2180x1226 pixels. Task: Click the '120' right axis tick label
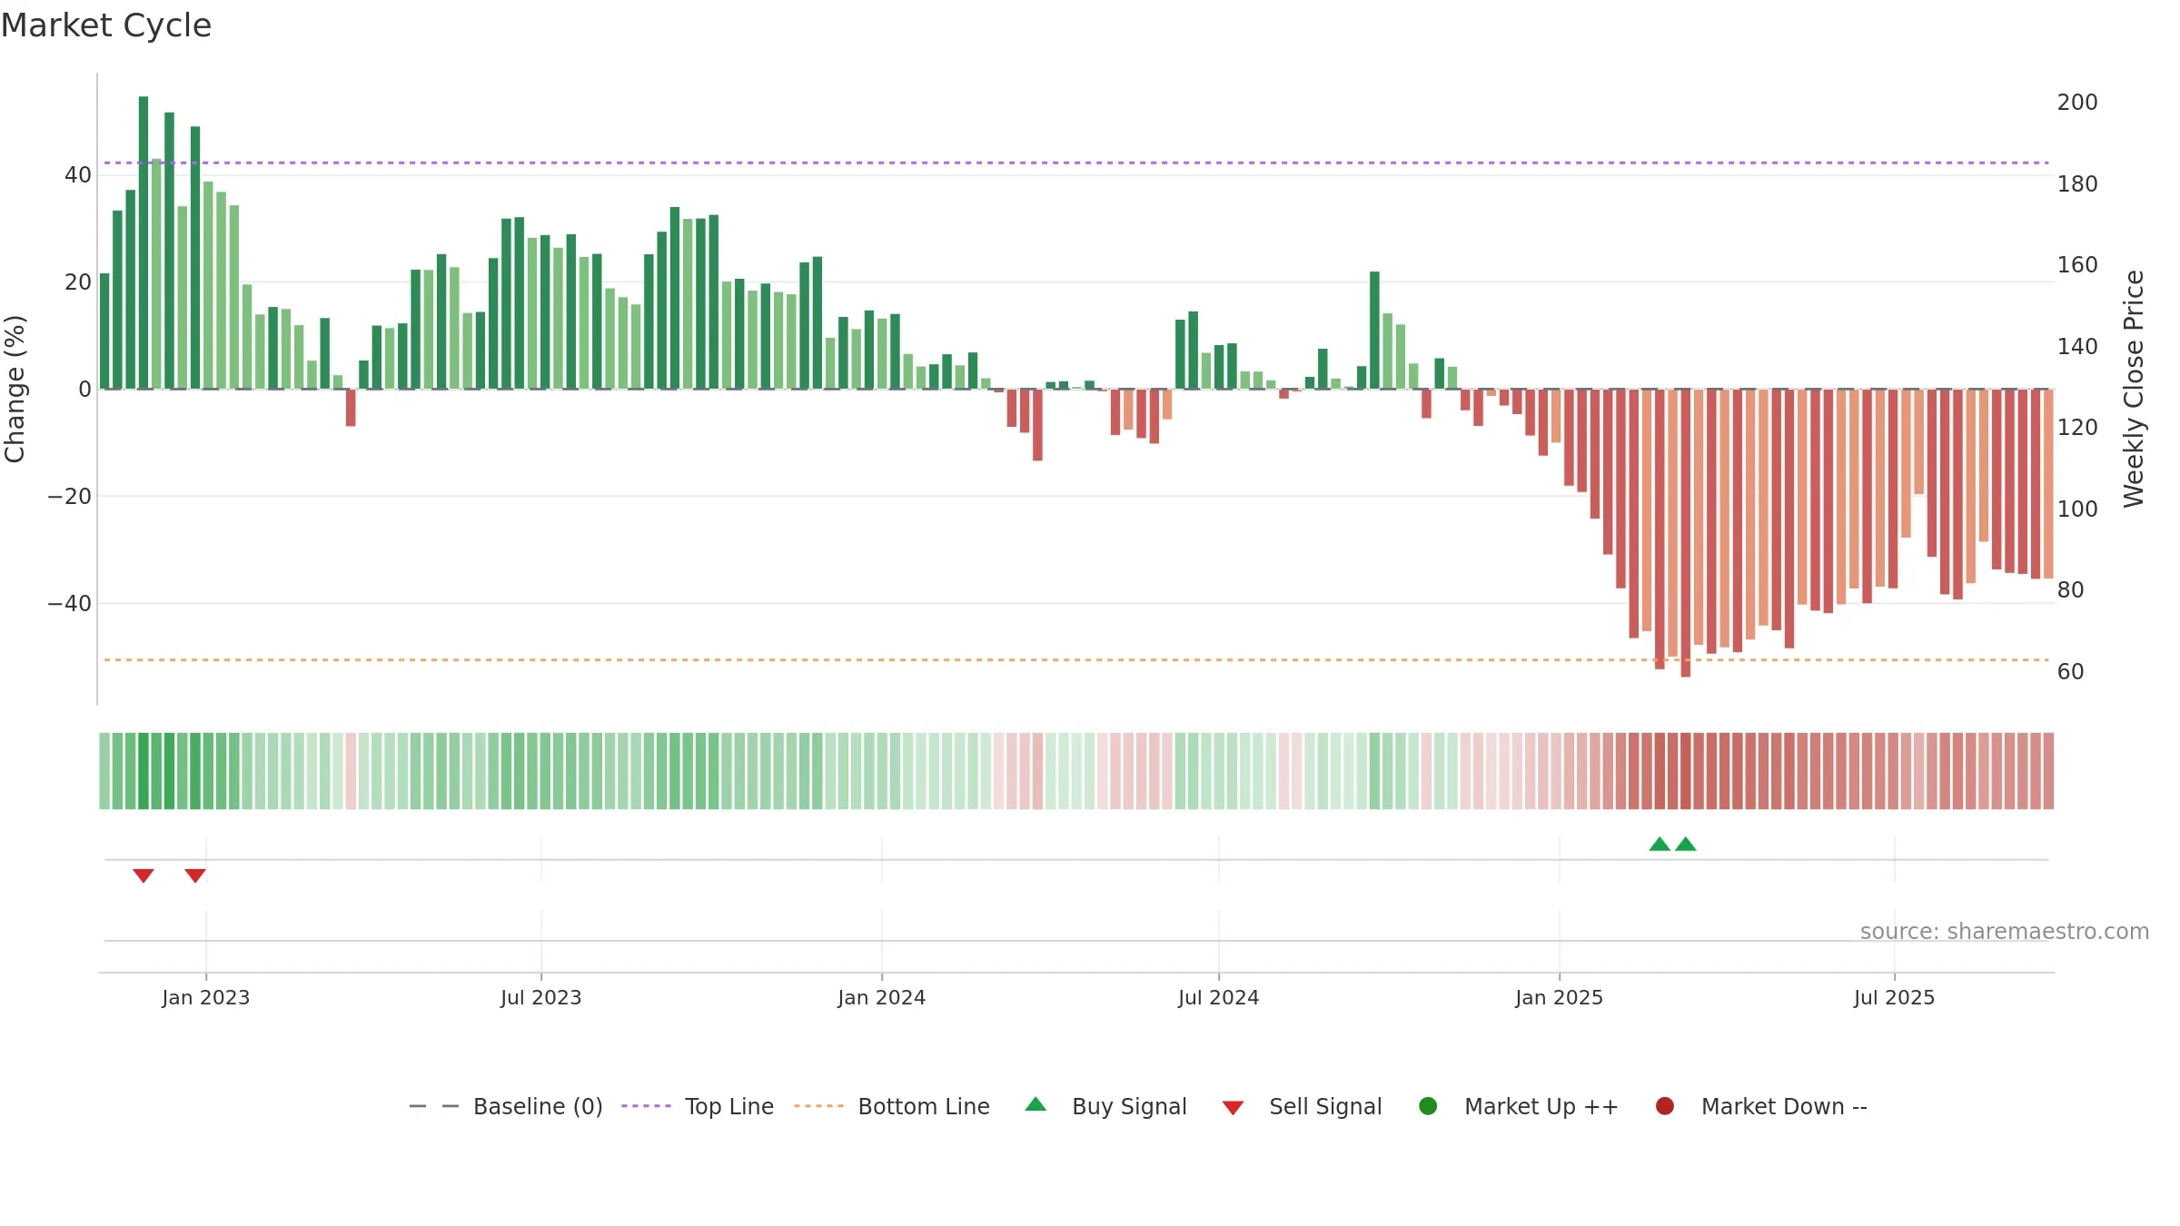[2077, 428]
